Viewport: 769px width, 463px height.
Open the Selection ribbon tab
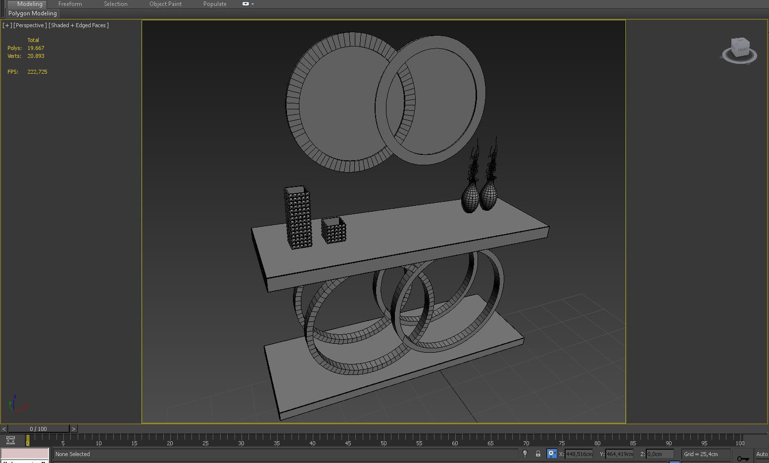[116, 4]
